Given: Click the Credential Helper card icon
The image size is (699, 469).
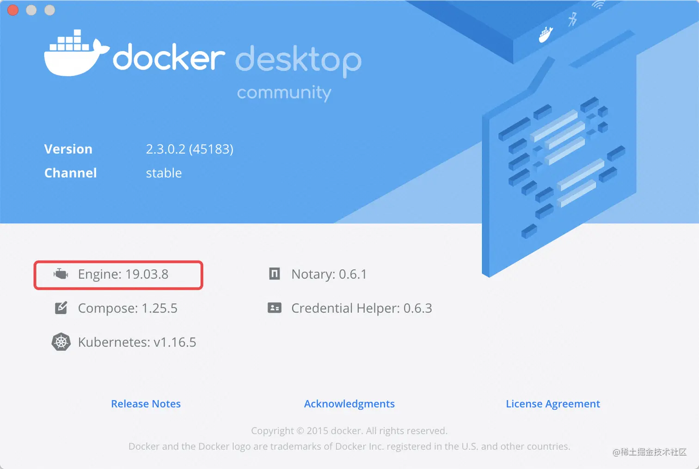Looking at the screenshot, I should [275, 308].
